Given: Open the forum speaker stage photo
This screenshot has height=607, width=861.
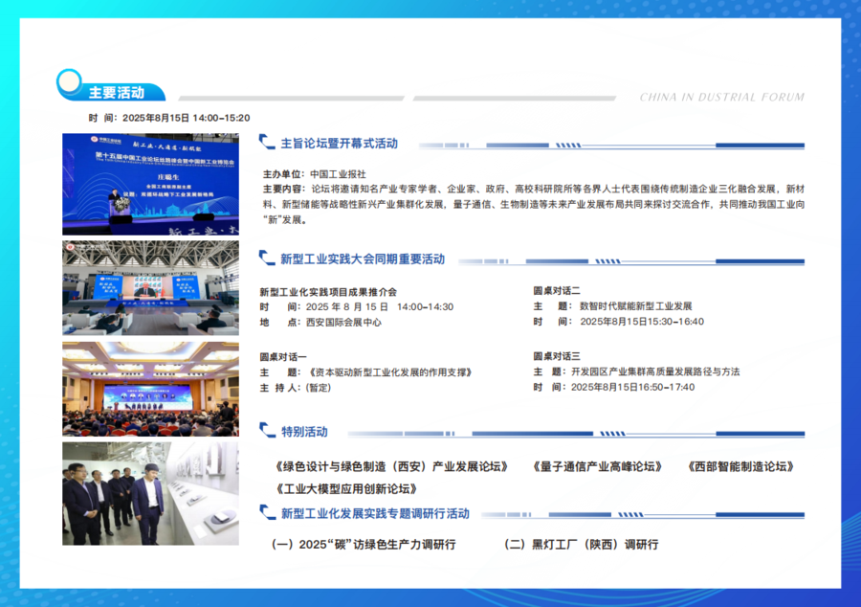Looking at the screenshot, I should pyautogui.click(x=150, y=184).
